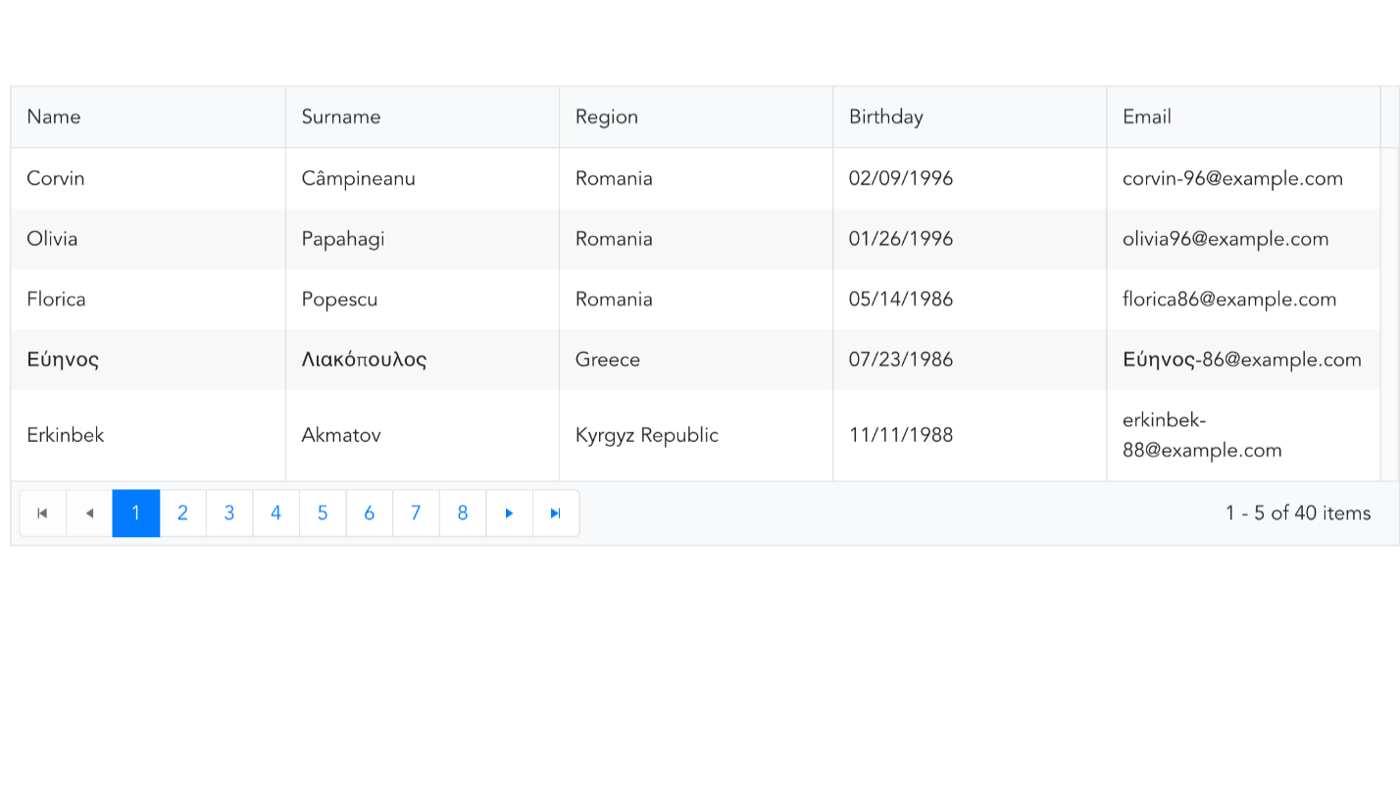Go to the first page of results
This screenshot has width=1400, height=785.
pos(42,513)
